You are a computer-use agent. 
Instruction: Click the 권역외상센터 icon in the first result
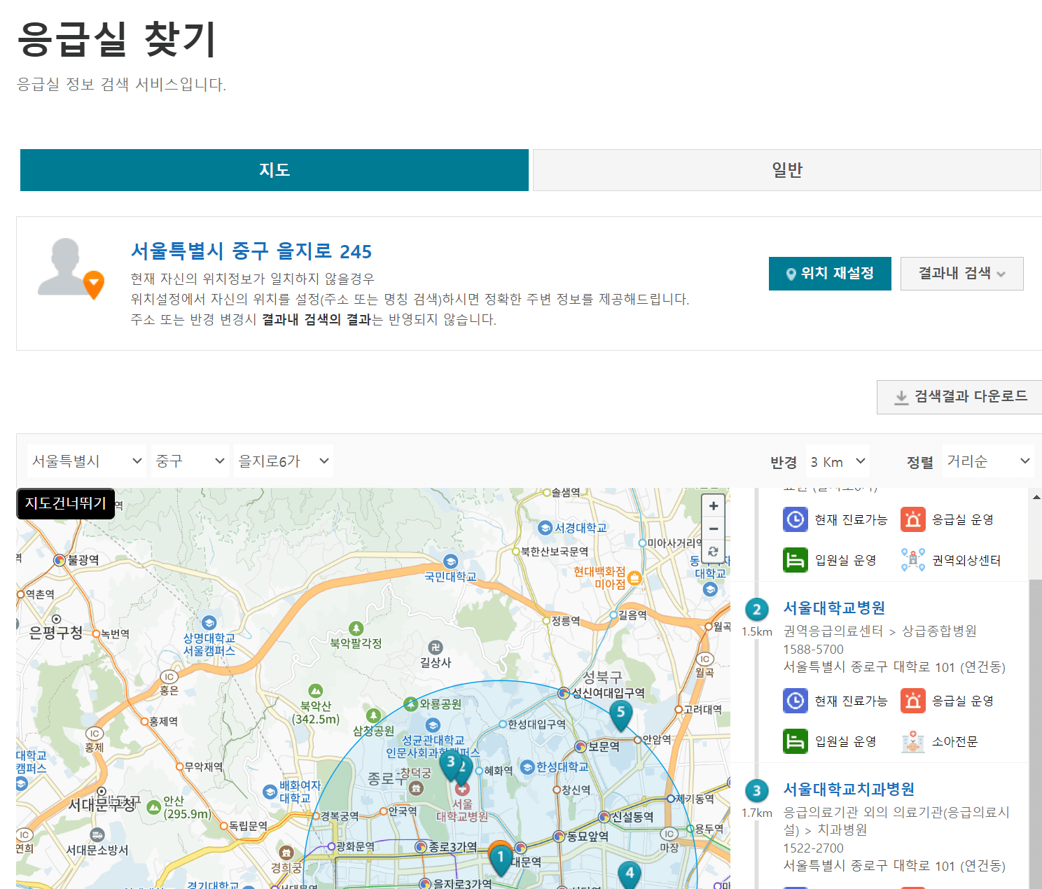(x=912, y=559)
